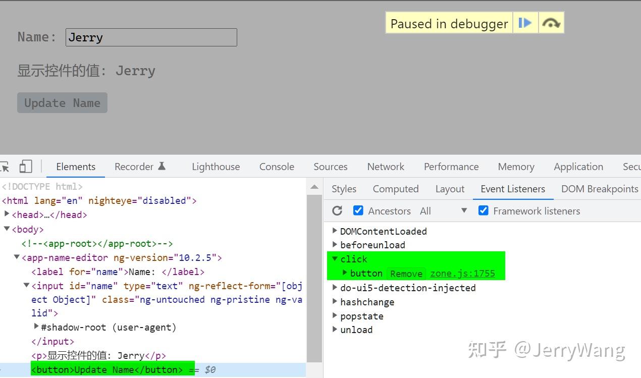The height and width of the screenshot is (378, 641).
Task: Expand the hashchange listener entry
Action: pos(335,302)
